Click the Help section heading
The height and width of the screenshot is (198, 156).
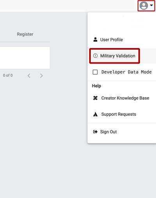tap(96, 86)
